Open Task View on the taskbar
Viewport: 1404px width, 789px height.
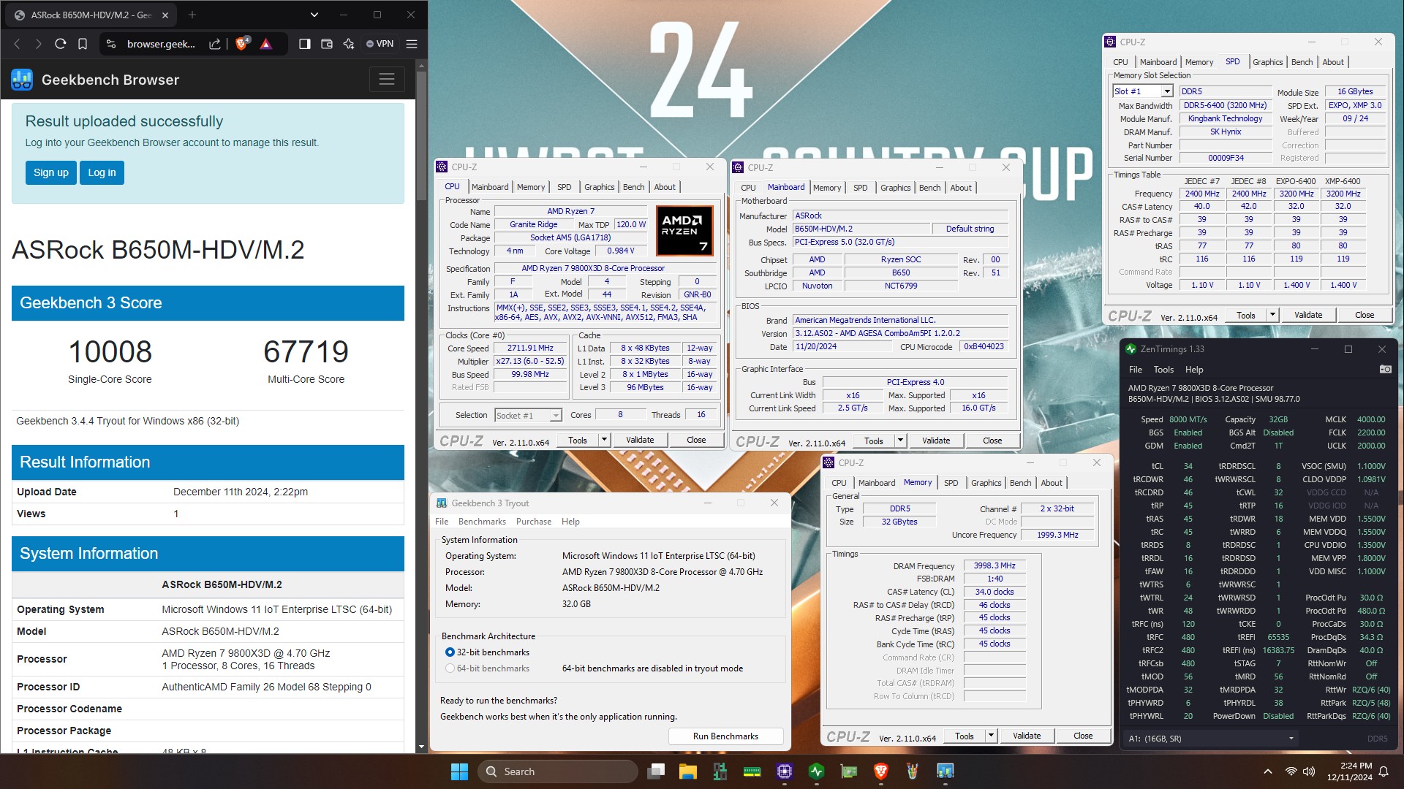pyautogui.click(x=657, y=771)
